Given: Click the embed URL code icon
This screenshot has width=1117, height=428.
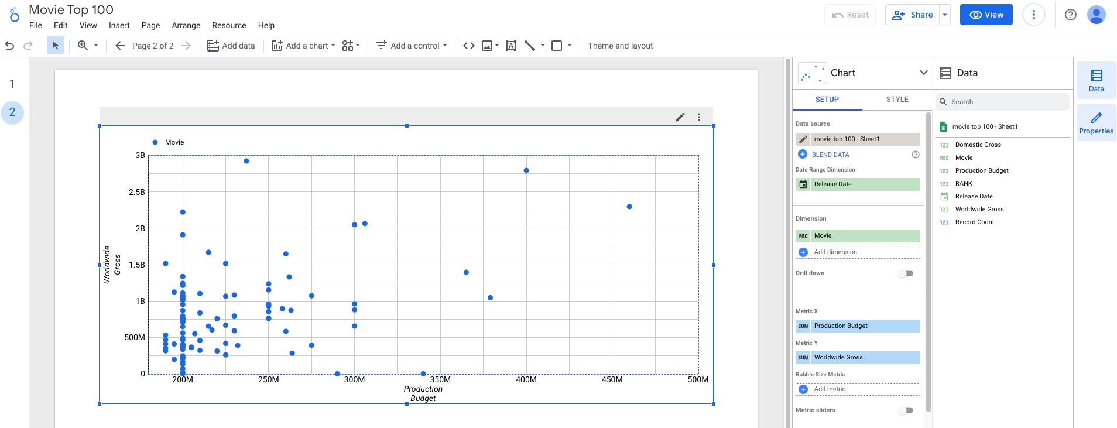Looking at the screenshot, I should [x=468, y=46].
